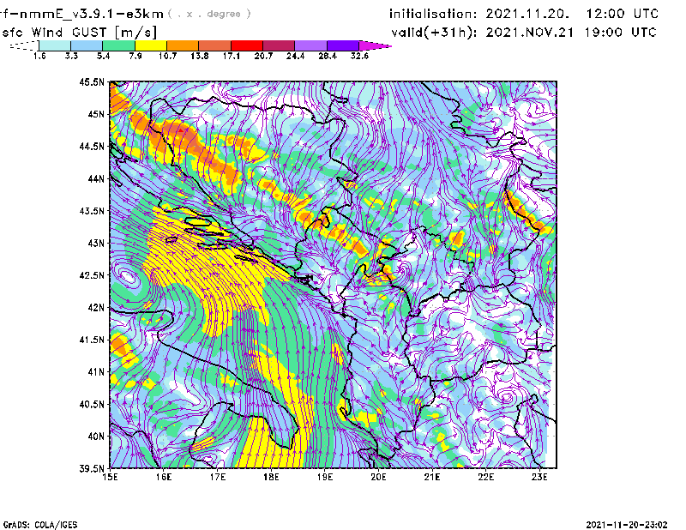The image size is (686, 530).
Task: Click the 43N latitude label
Action: click(96, 243)
